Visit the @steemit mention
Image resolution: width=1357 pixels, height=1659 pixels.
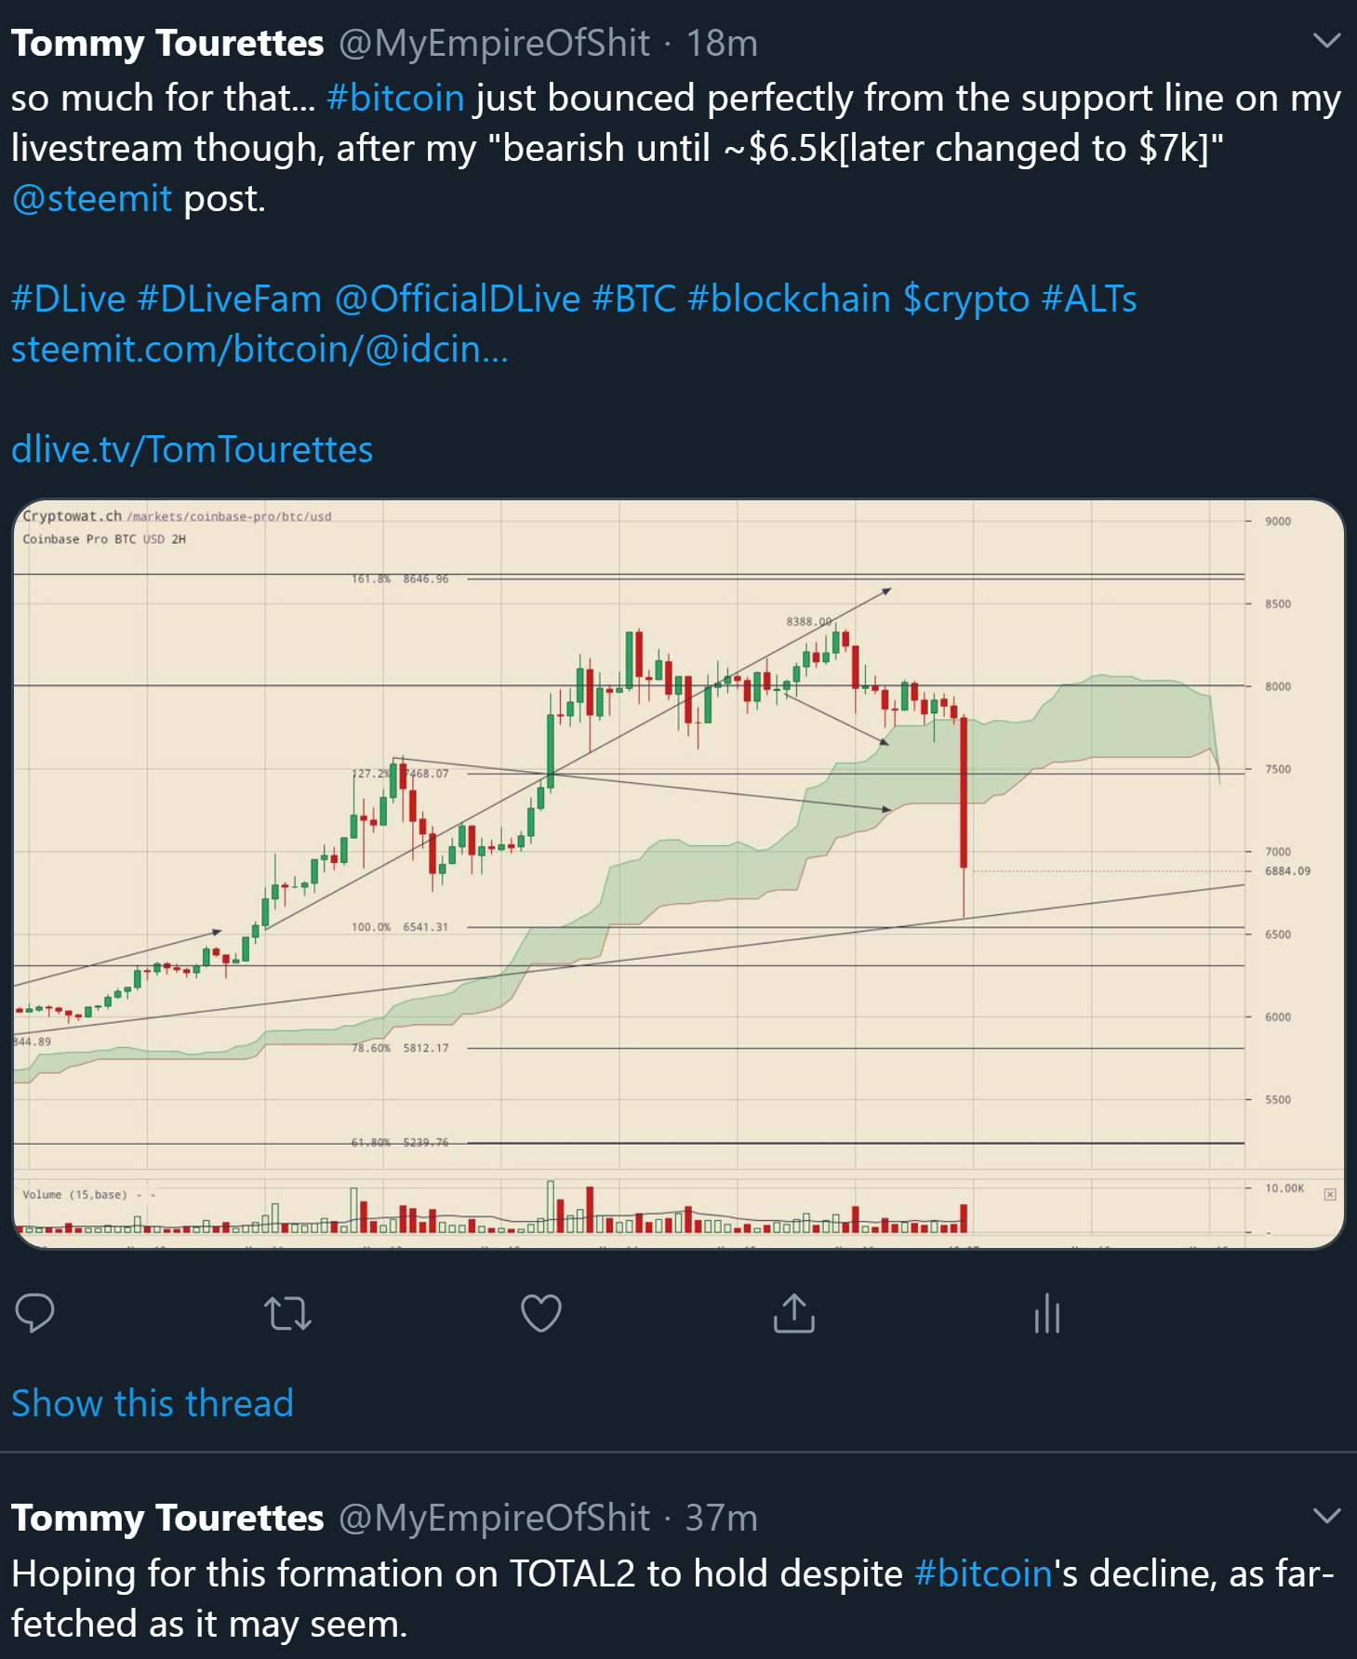pos(91,198)
